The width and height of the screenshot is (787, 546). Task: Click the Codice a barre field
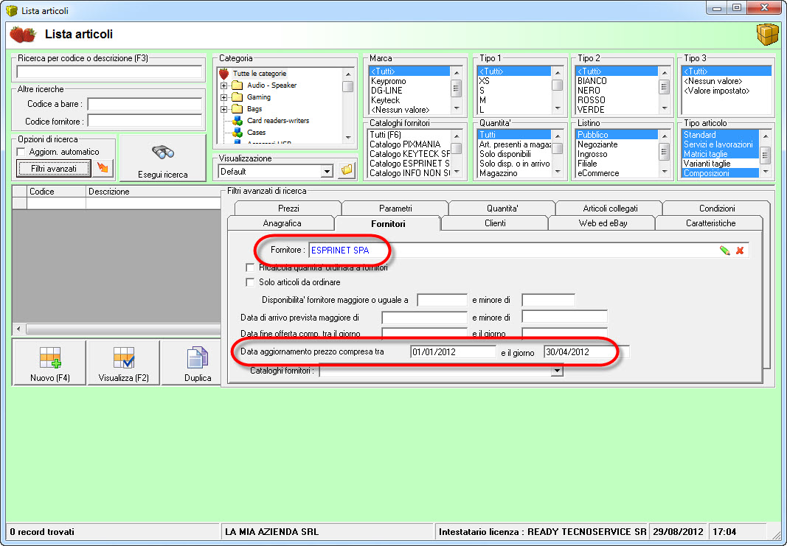click(x=145, y=104)
